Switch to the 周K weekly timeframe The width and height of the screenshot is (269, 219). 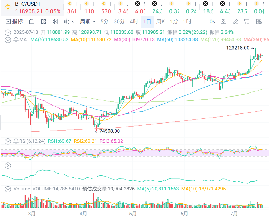click(161, 22)
